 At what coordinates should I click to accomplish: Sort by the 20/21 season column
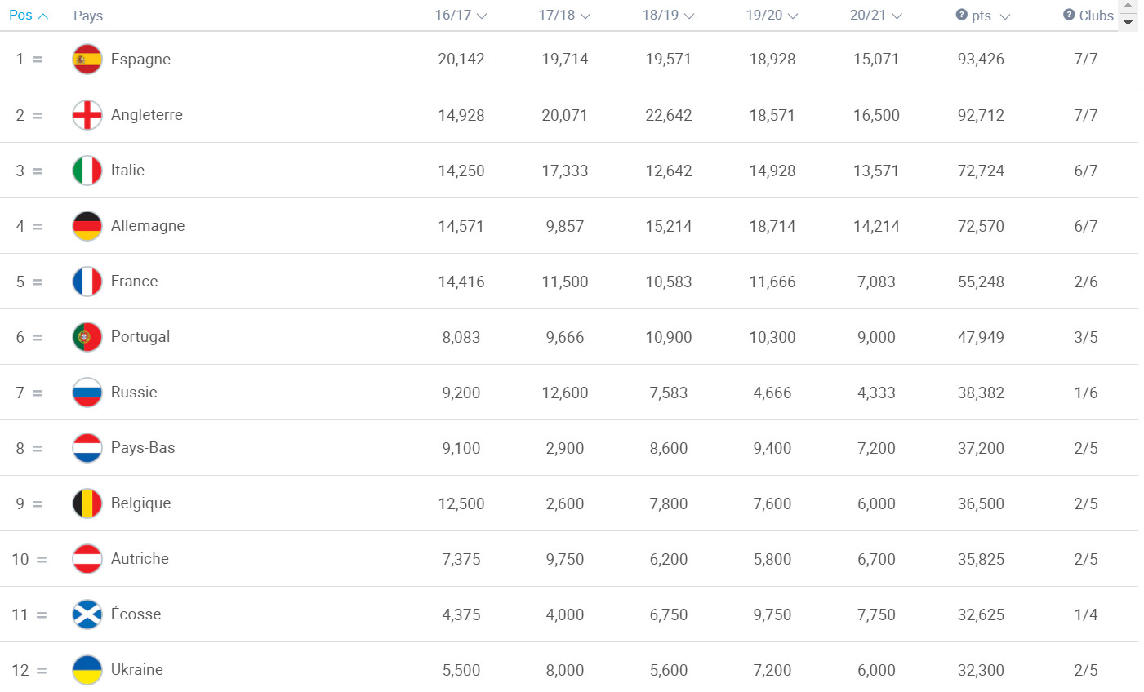click(x=875, y=16)
